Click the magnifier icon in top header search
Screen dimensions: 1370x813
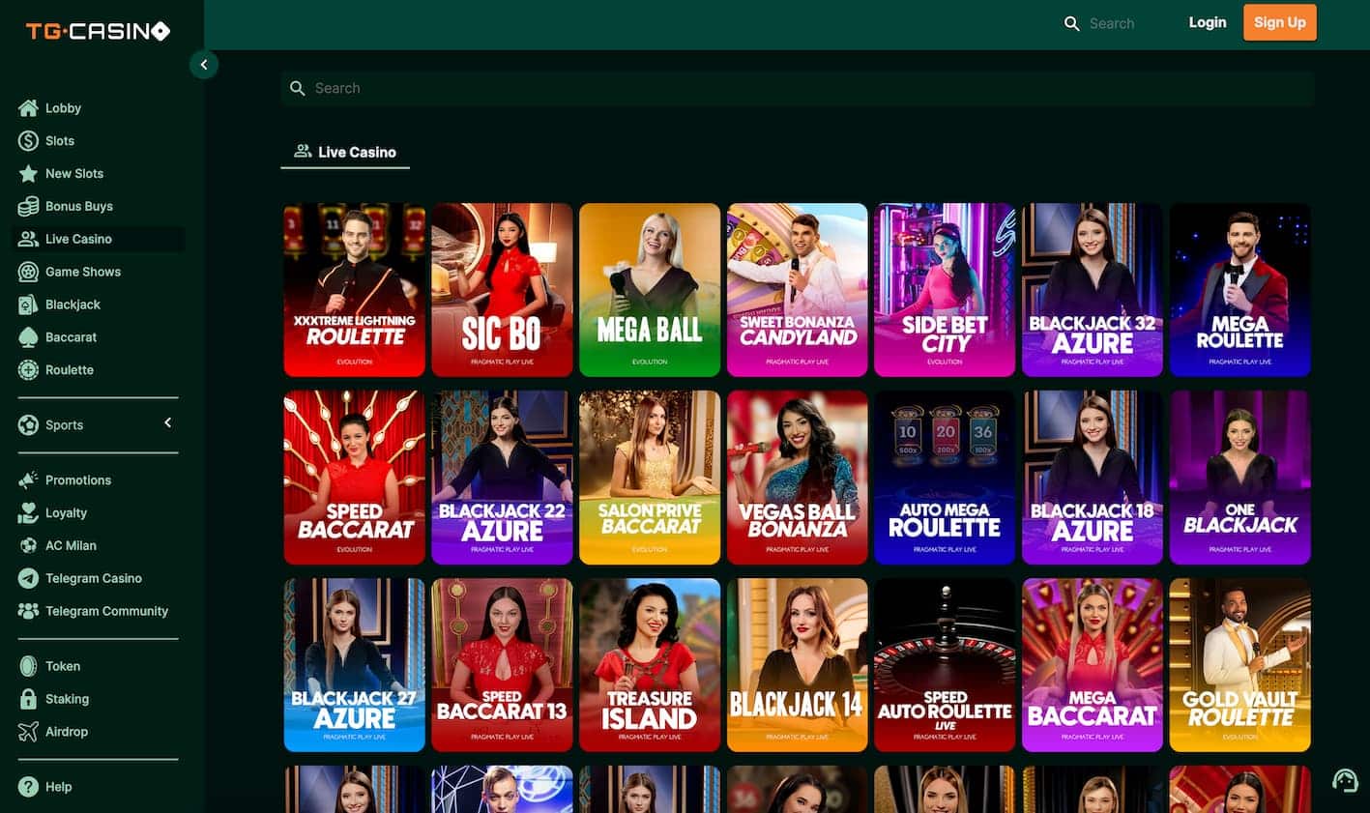pyautogui.click(x=1071, y=23)
